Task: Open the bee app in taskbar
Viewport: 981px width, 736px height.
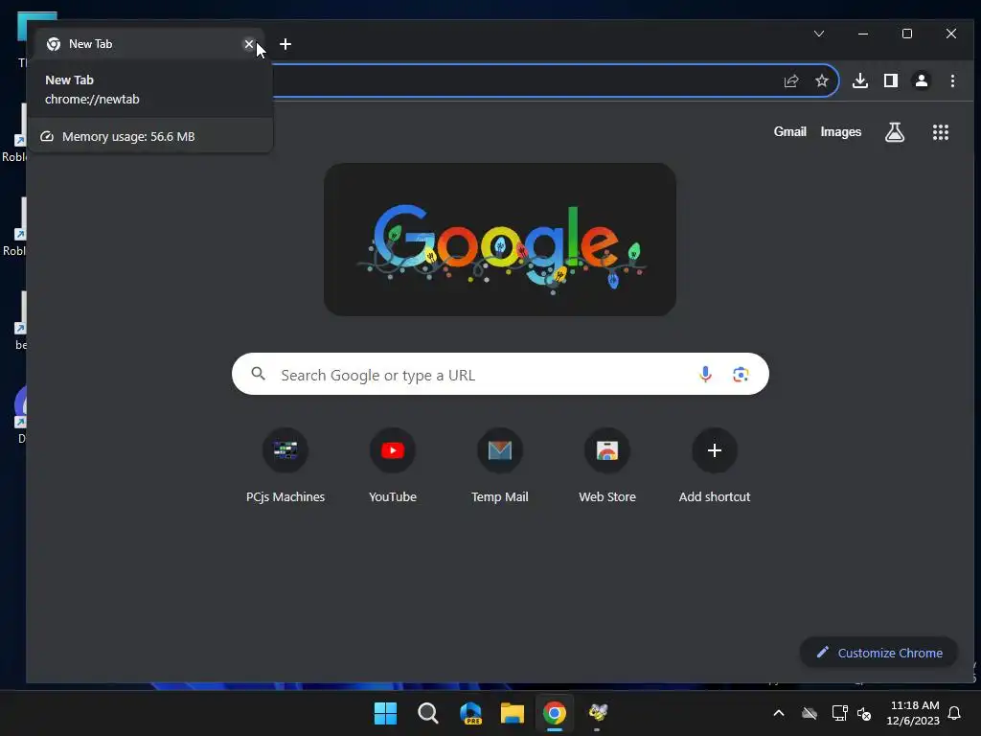Action: [x=598, y=713]
